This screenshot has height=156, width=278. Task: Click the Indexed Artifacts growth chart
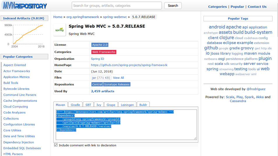(x=24, y=35)
